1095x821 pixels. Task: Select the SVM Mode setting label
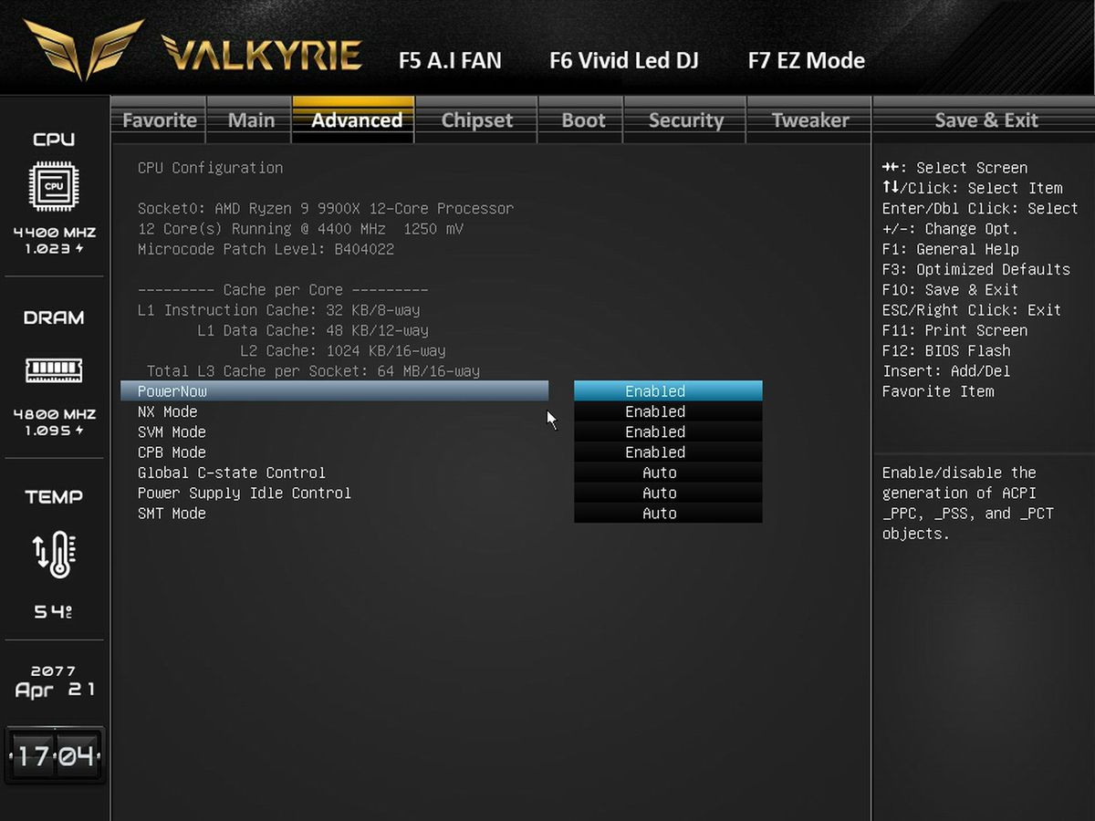point(172,431)
